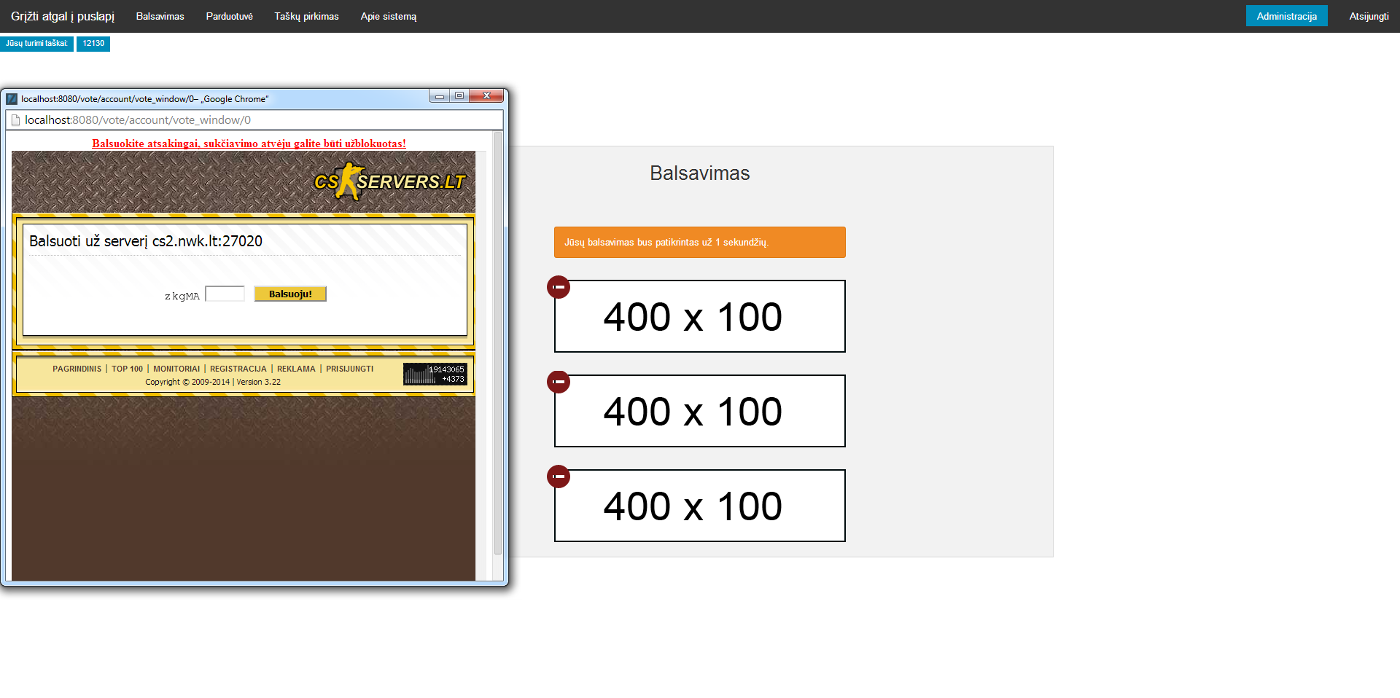Open the REGISTRACIJA footer link

click(238, 369)
